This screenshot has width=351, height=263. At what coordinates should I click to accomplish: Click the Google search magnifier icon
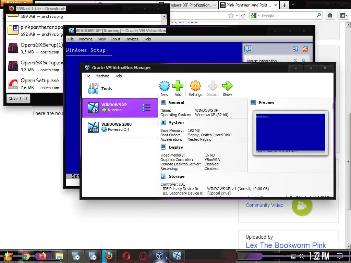pos(318,15)
